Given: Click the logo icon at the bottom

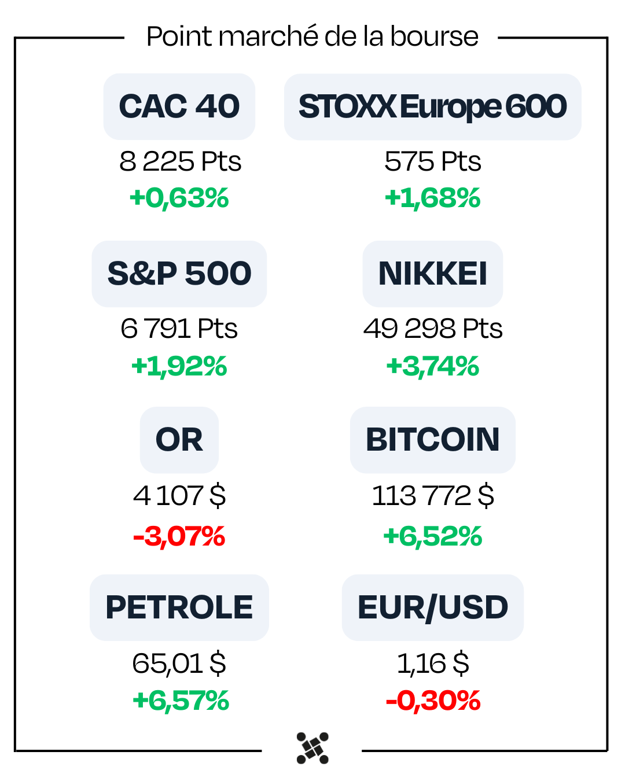Looking at the screenshot, I should 312,747.
